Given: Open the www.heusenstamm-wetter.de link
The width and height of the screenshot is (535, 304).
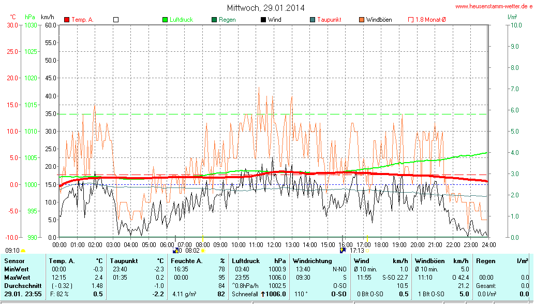Looking at the screenshot, I should [x=494, y=7].
